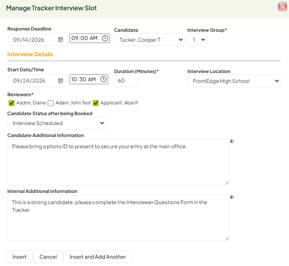The height and width of the screenshot is (266, 289).
Task: Click the Interview Details heading
Action: (x=30, y=54)
